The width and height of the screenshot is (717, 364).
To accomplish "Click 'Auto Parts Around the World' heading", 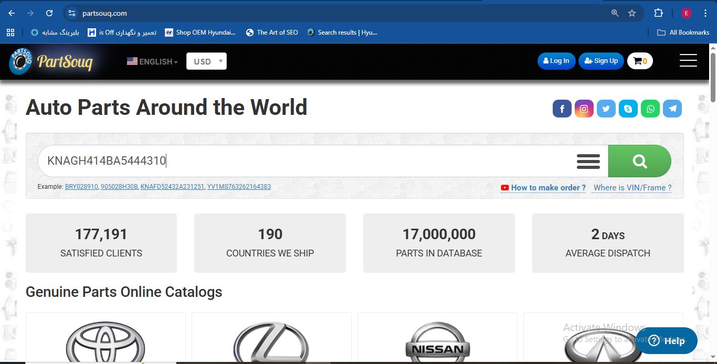I will [166, 108].
